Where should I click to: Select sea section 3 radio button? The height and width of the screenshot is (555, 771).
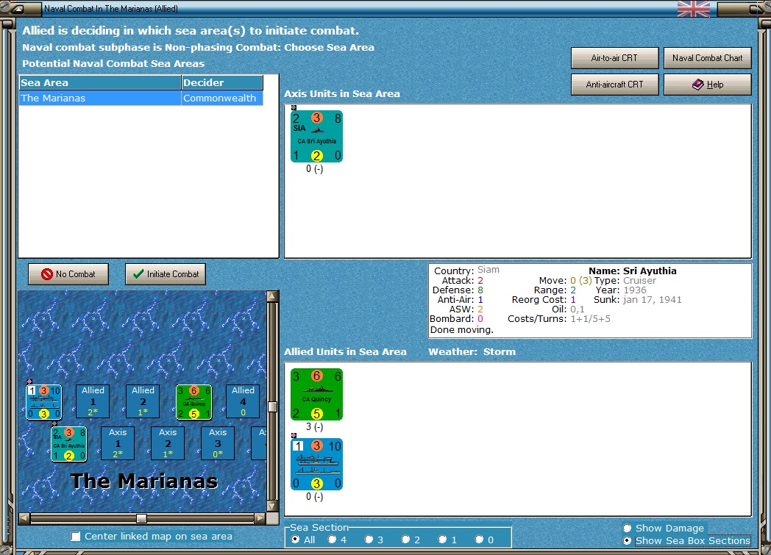point(369,540)
